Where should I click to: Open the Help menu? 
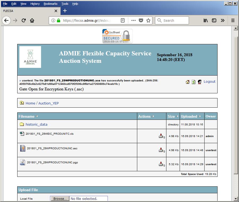tap(75, 4)
